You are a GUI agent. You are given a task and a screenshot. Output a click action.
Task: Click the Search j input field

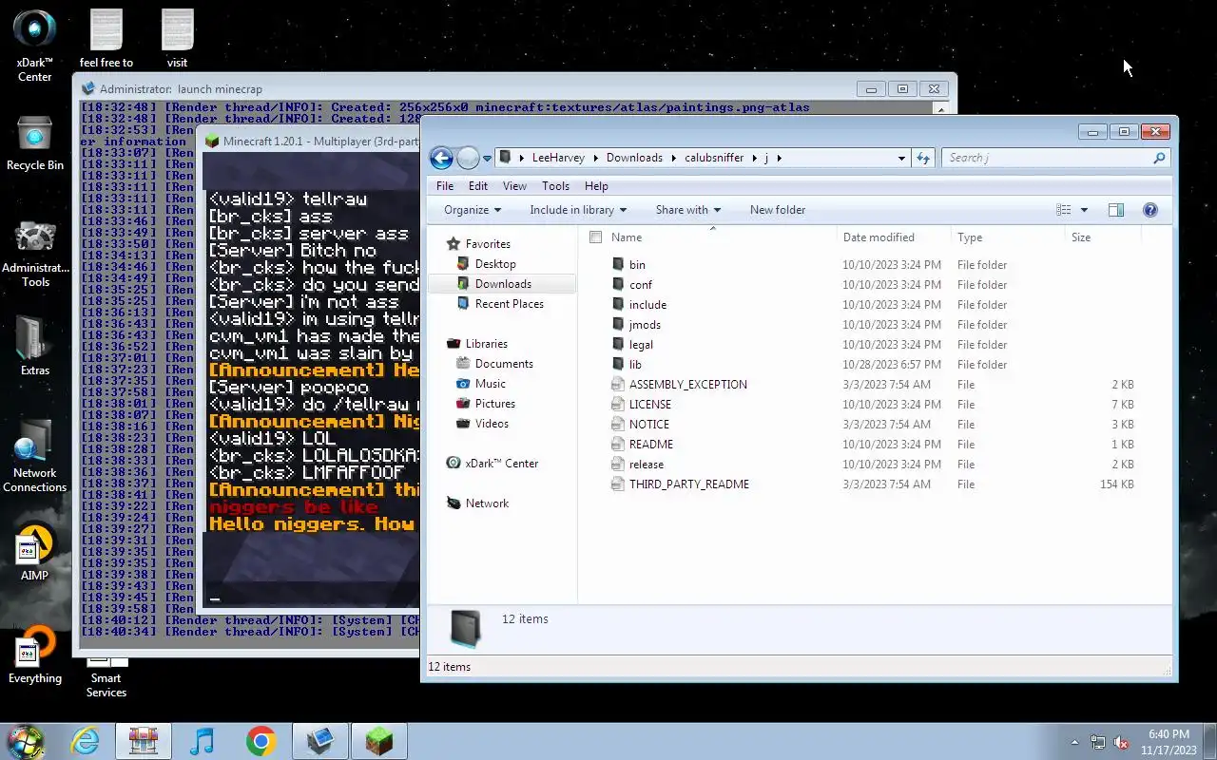pyautogui.click(x=1046, y=158)
